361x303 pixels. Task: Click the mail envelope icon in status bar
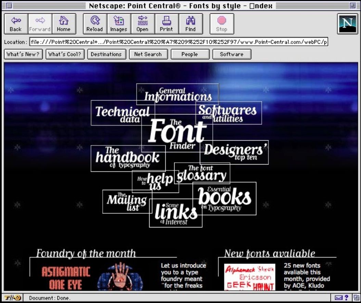pos(338,298)
